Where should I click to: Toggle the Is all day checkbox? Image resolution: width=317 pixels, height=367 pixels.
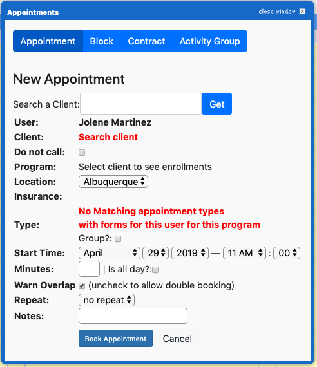[155, 270]
